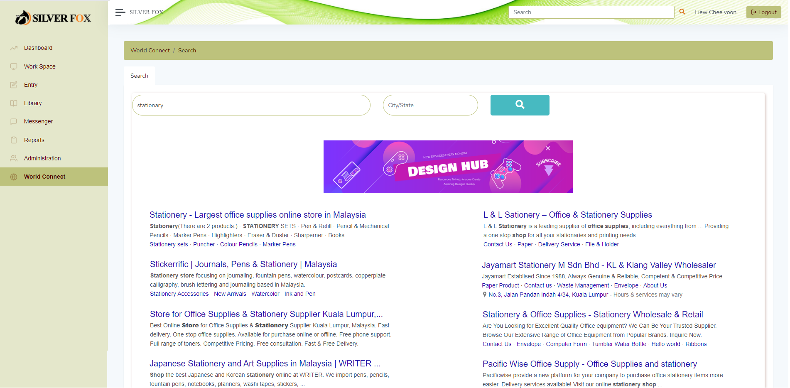Click the orange search icon in header
The width and height of the screenshot is (790, 388).
coord(682,12)
